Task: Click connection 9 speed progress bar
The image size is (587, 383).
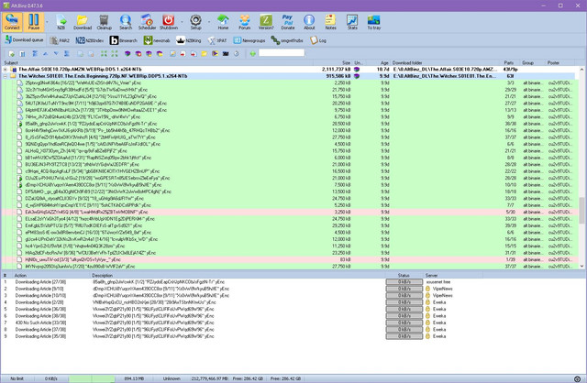Action: pyautogui.click(x=404, y=336)
